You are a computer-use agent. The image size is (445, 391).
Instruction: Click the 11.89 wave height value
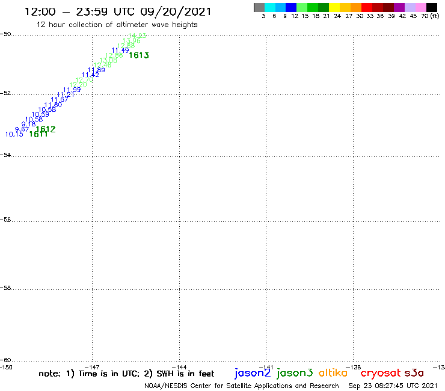pyautogui.click(x=96, y=70)
